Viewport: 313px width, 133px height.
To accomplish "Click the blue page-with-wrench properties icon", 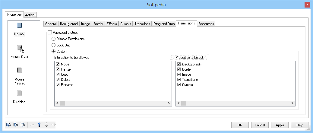I will pyautogui.click(x=16, y=125).
